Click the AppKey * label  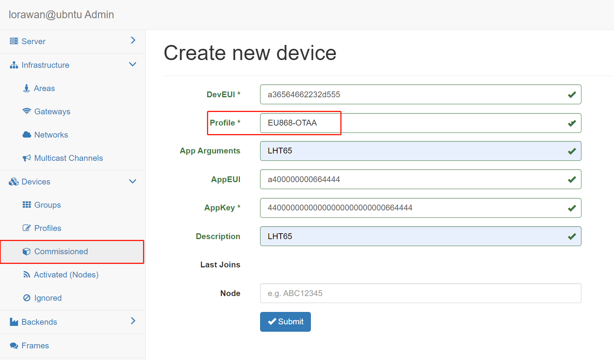click(x=222, y=208)
